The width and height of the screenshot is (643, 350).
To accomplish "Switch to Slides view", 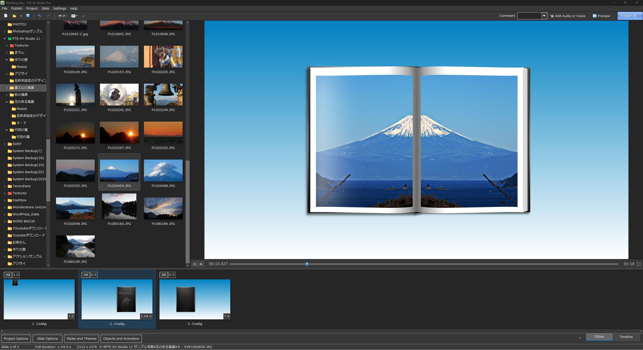I will (x=599, y=337).
